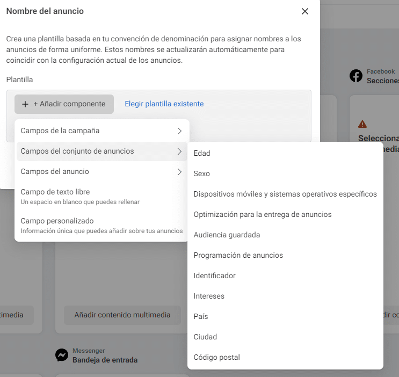Image resolution: width=399 pixels, height=377 pixels.
Task: Select the Identificador field
Action: (215, 276)
